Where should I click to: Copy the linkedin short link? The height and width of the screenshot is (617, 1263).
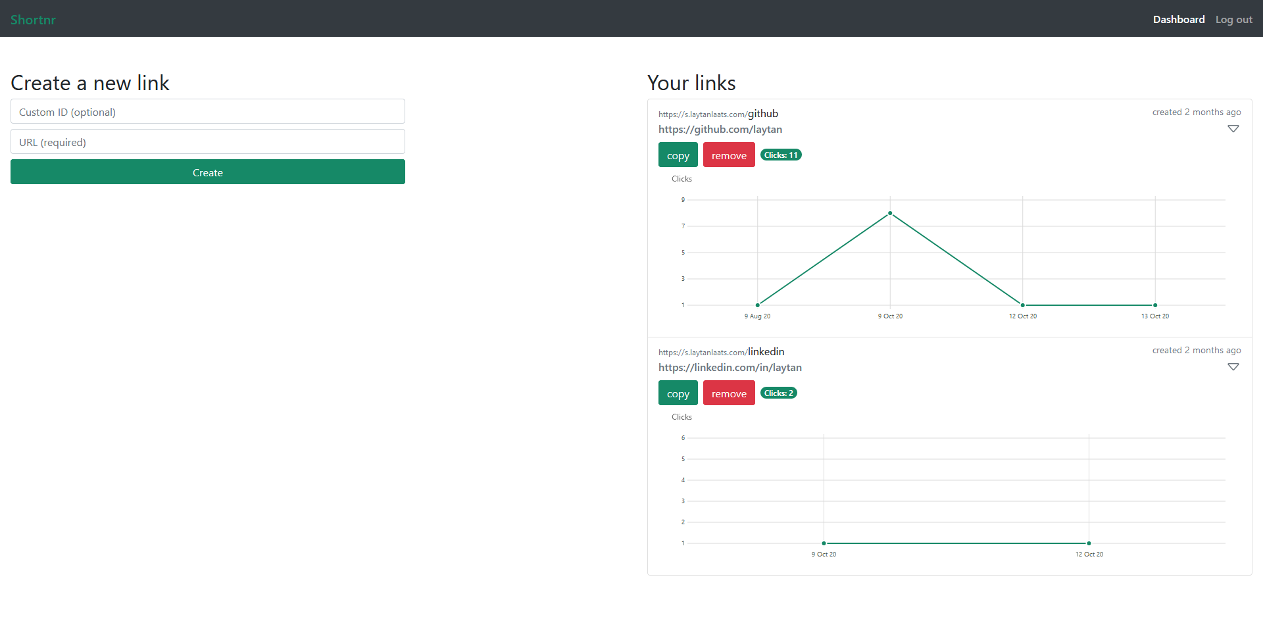pos(678,393)
